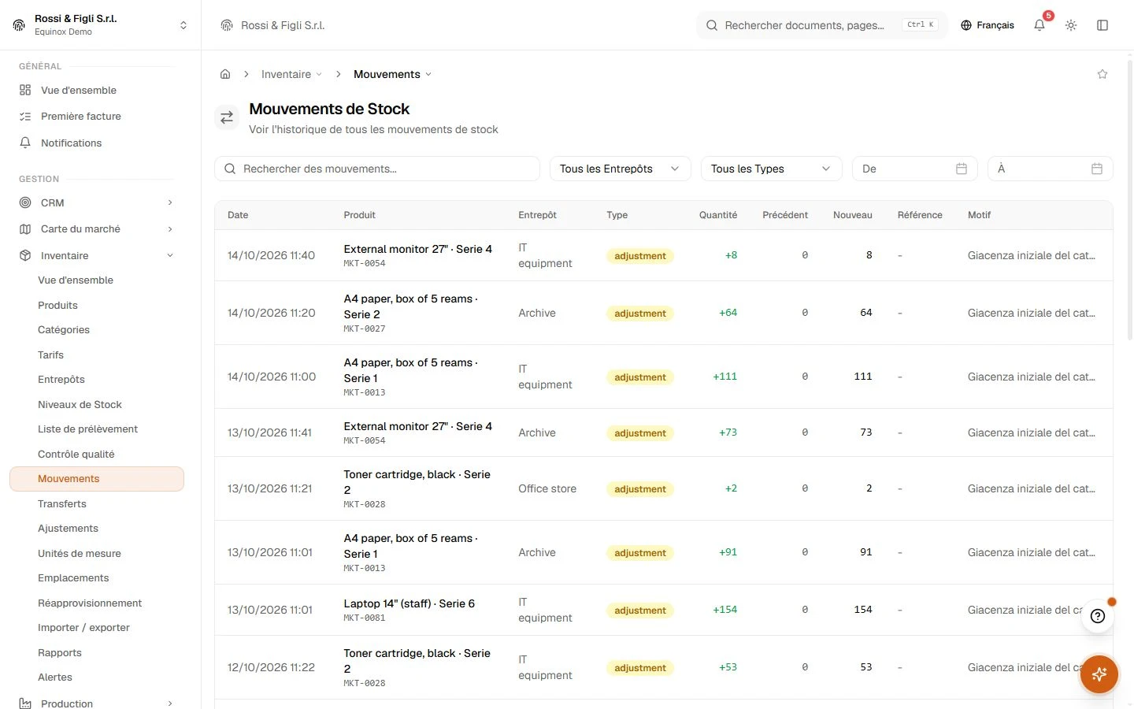Select Ajustements in the sidebar
The height and width of the screenshot is (709, 1134).
pyautogui.click(x=68, y=528)
